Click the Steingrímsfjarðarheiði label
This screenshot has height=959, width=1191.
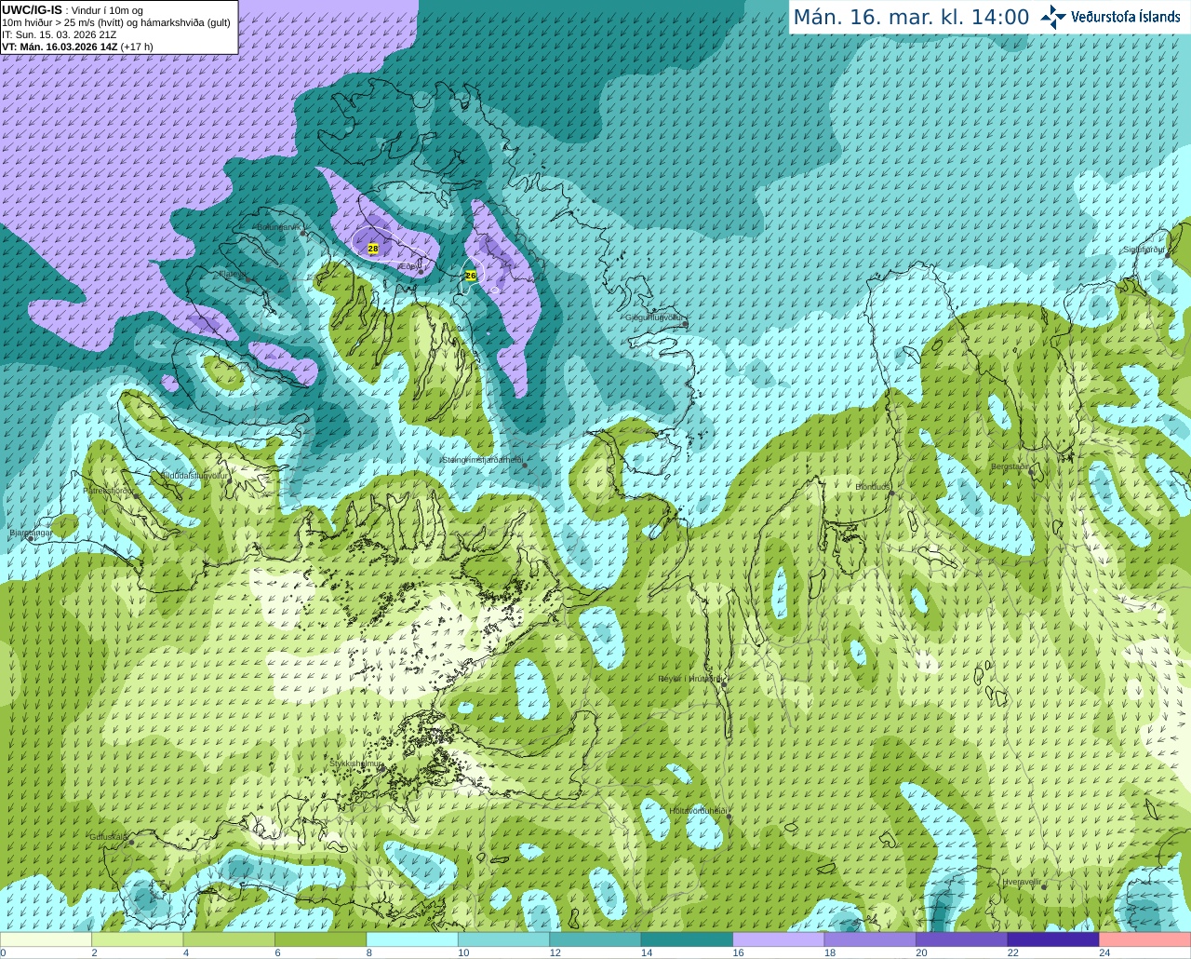(x=482, y=460)
